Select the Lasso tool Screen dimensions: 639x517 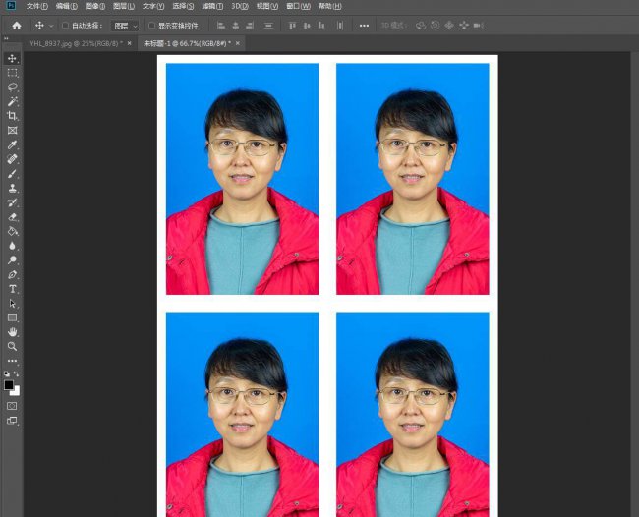pos(12,87)
